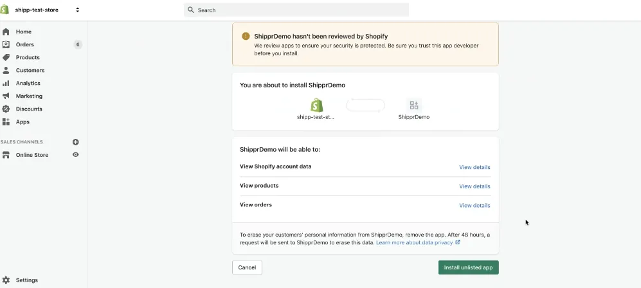Open Marketing in sidebar
Viewport: 641px width, 288px height.
29,96
